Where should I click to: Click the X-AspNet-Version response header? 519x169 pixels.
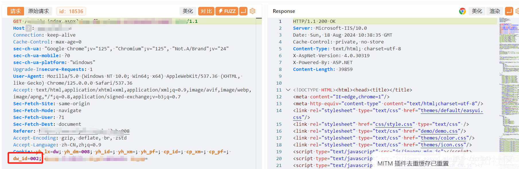[x=331, y=55]
